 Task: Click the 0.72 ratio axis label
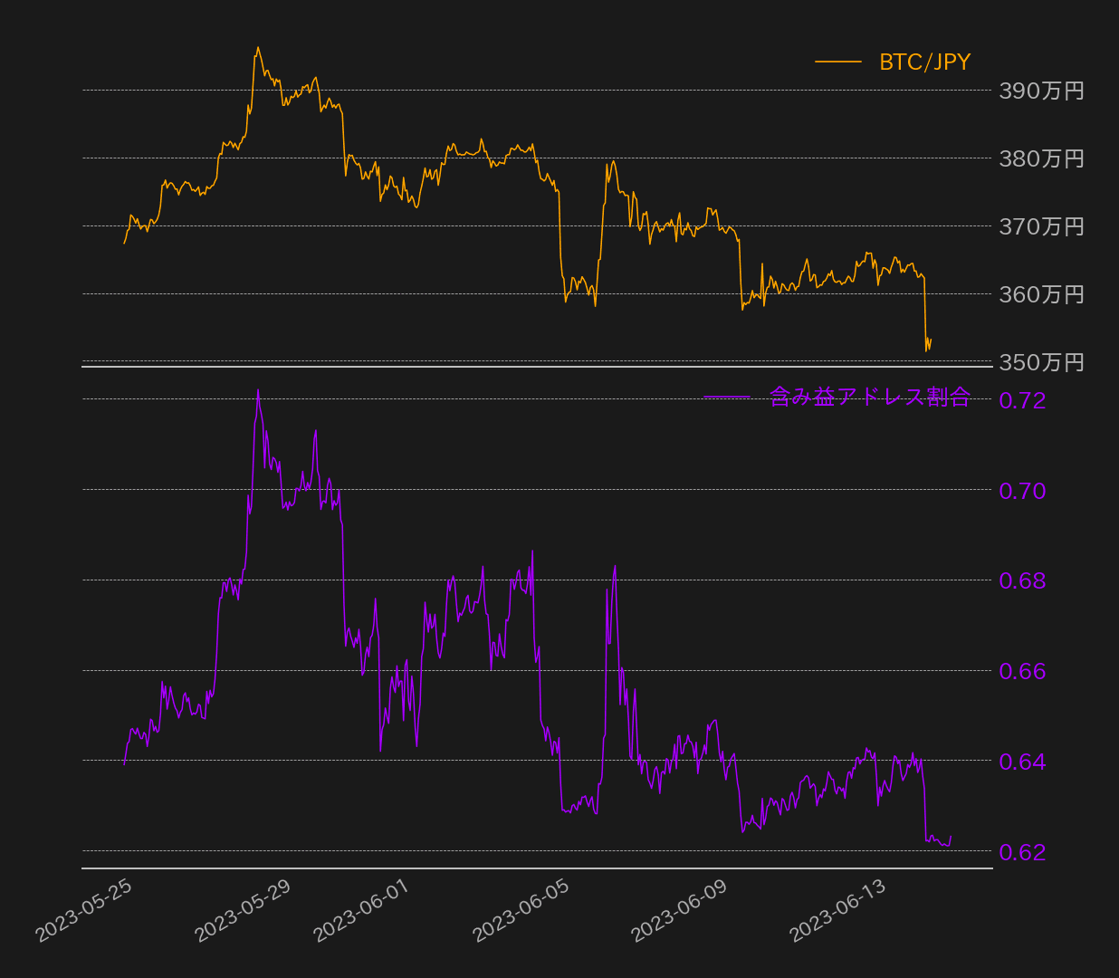click(1022, 400)
